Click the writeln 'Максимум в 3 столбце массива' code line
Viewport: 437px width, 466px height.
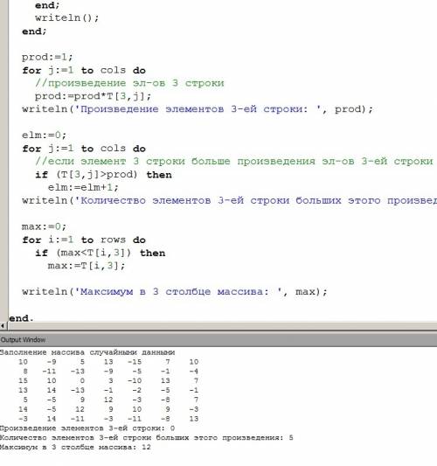point(175,291)
